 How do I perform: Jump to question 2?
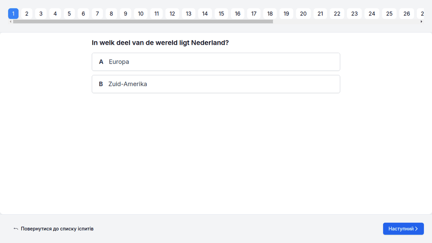tap(27, 14)
